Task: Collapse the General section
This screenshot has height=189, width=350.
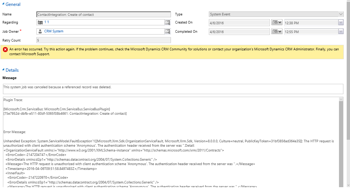Action: pos(3,4)
